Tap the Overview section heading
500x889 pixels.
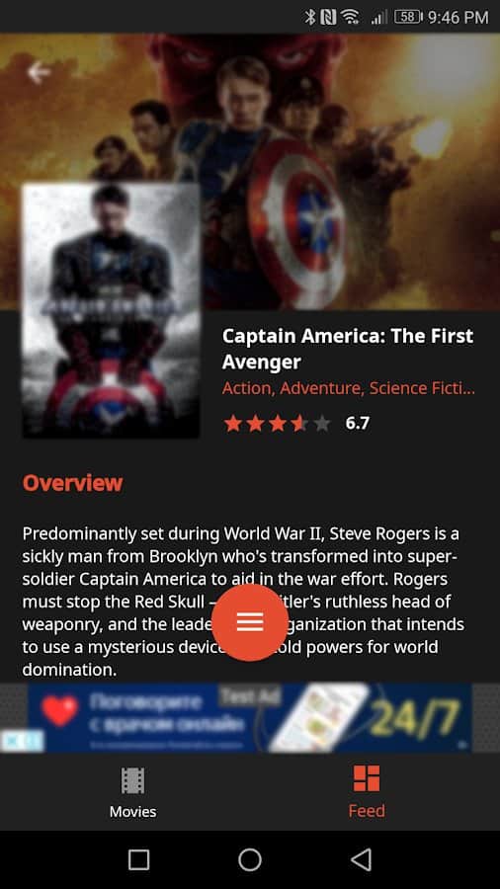[x=72, y=483]
